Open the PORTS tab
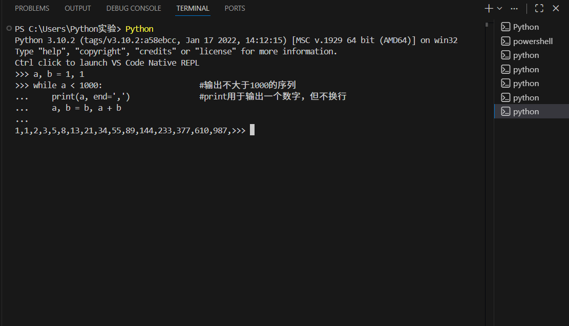 pos(235,8)
